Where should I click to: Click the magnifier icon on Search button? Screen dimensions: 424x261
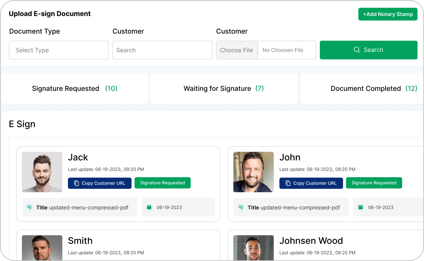point(357,50)
